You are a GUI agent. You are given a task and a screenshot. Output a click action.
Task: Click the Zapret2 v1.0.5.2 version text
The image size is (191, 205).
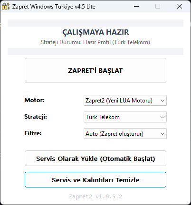pyautogui.click(x=95, y=196)
